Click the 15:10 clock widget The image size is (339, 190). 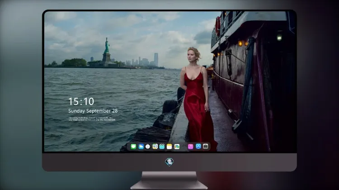click(x=81, y=101)
